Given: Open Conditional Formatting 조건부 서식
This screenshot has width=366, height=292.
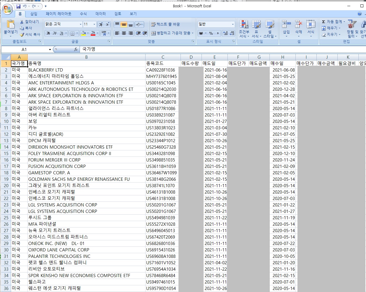Looking at the screenshot, I should (244, 29).
